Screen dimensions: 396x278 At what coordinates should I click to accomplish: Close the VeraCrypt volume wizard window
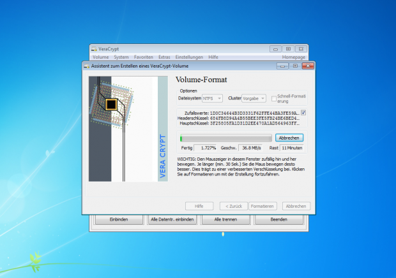point(308,66)
